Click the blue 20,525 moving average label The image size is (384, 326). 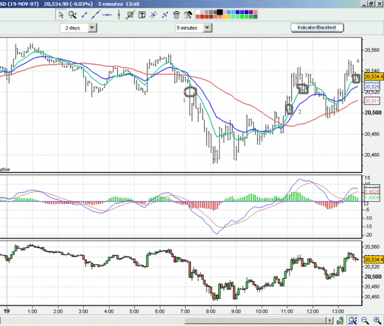372,87
